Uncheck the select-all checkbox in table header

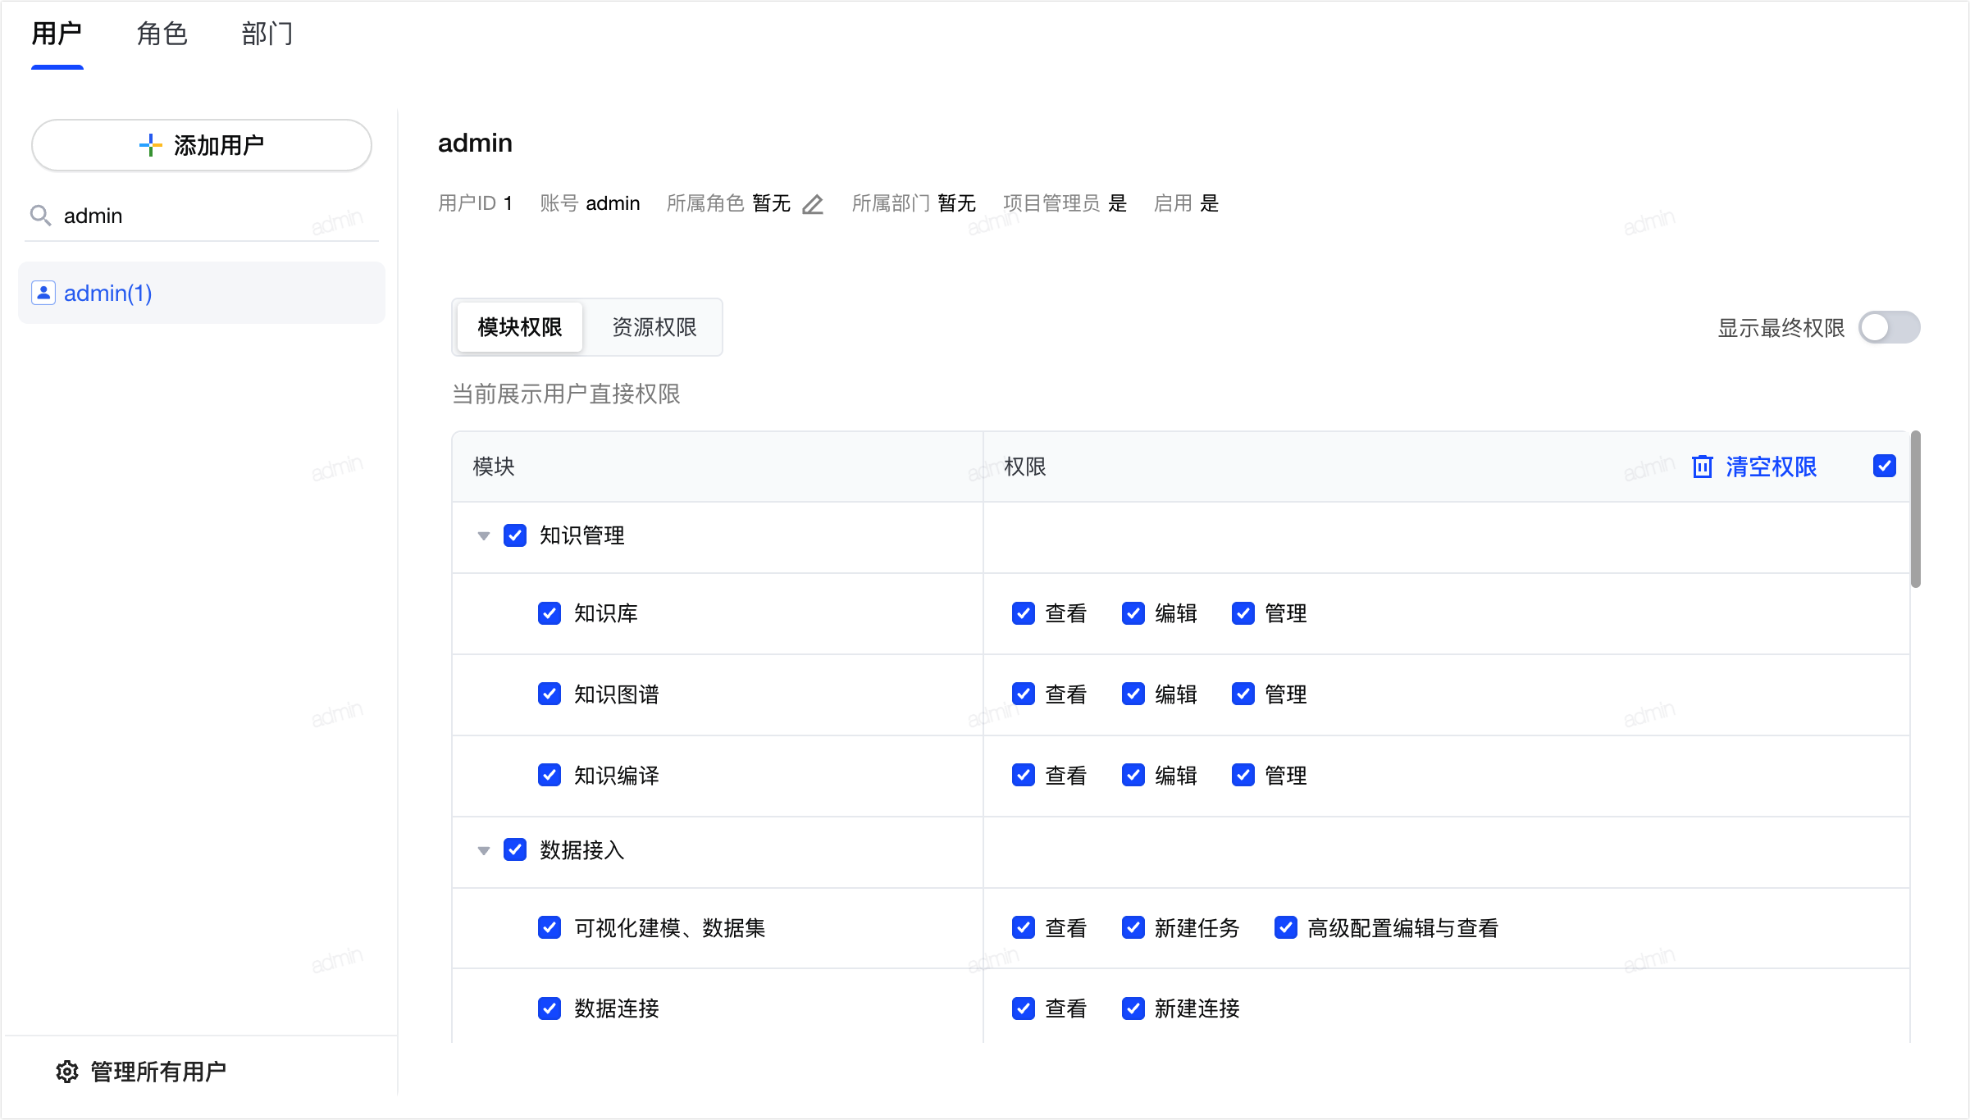point(1885,466)
